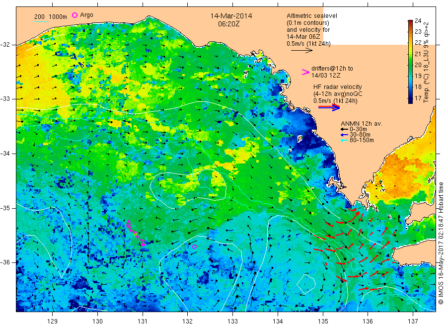Click the 'Altimetric sealevel' legend text
The image size is (447, 328).
pos(312,16)
